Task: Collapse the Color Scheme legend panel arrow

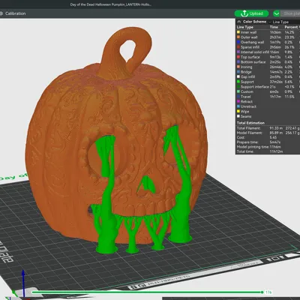Action: 239,22
